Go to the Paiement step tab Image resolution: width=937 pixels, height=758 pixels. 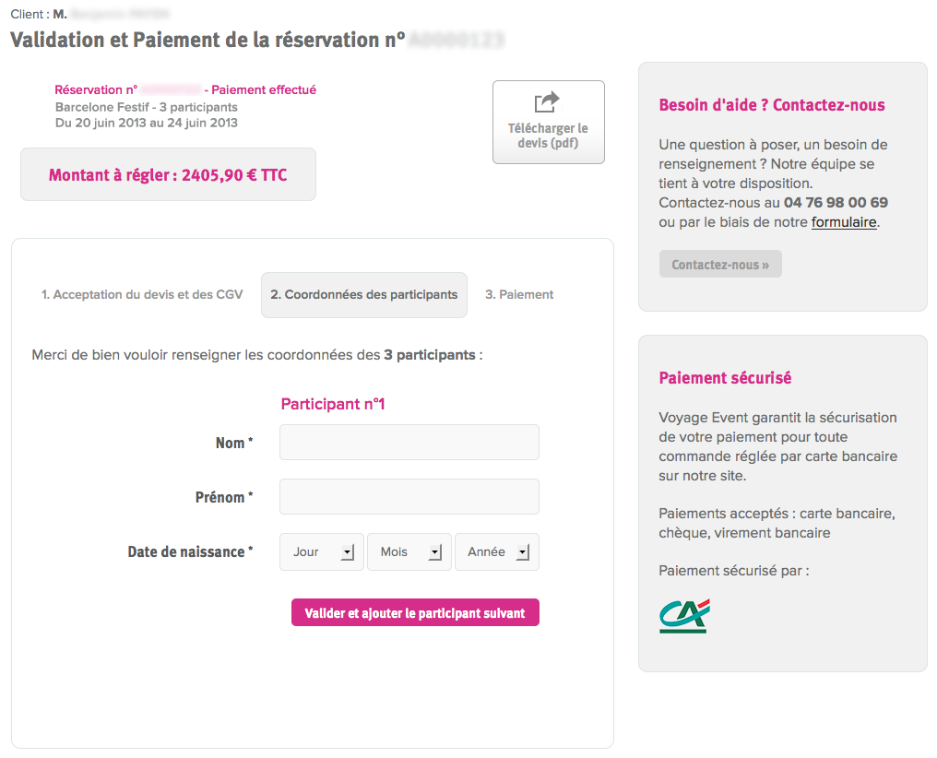coord(519,294)
